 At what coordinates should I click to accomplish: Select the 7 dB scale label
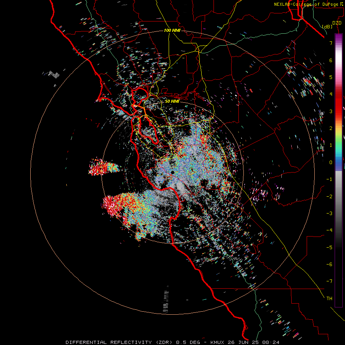tap(331, 43)
